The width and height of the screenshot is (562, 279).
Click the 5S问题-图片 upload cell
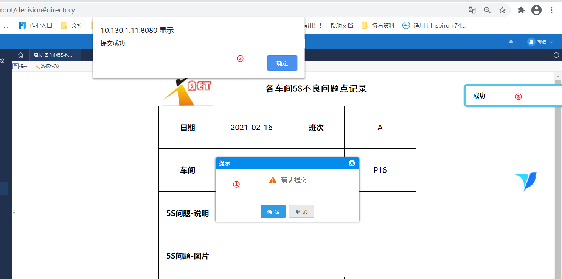tap(316, 256)
